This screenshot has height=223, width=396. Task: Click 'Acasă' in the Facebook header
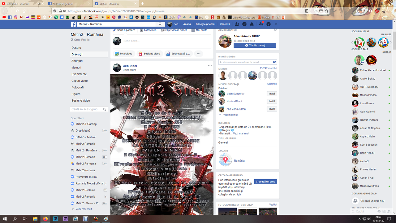(187, 24)
